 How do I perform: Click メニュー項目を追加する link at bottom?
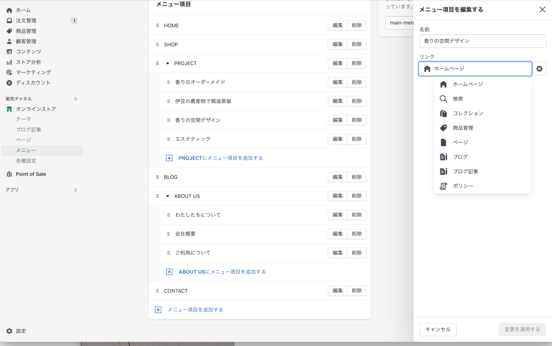(195, 310)
